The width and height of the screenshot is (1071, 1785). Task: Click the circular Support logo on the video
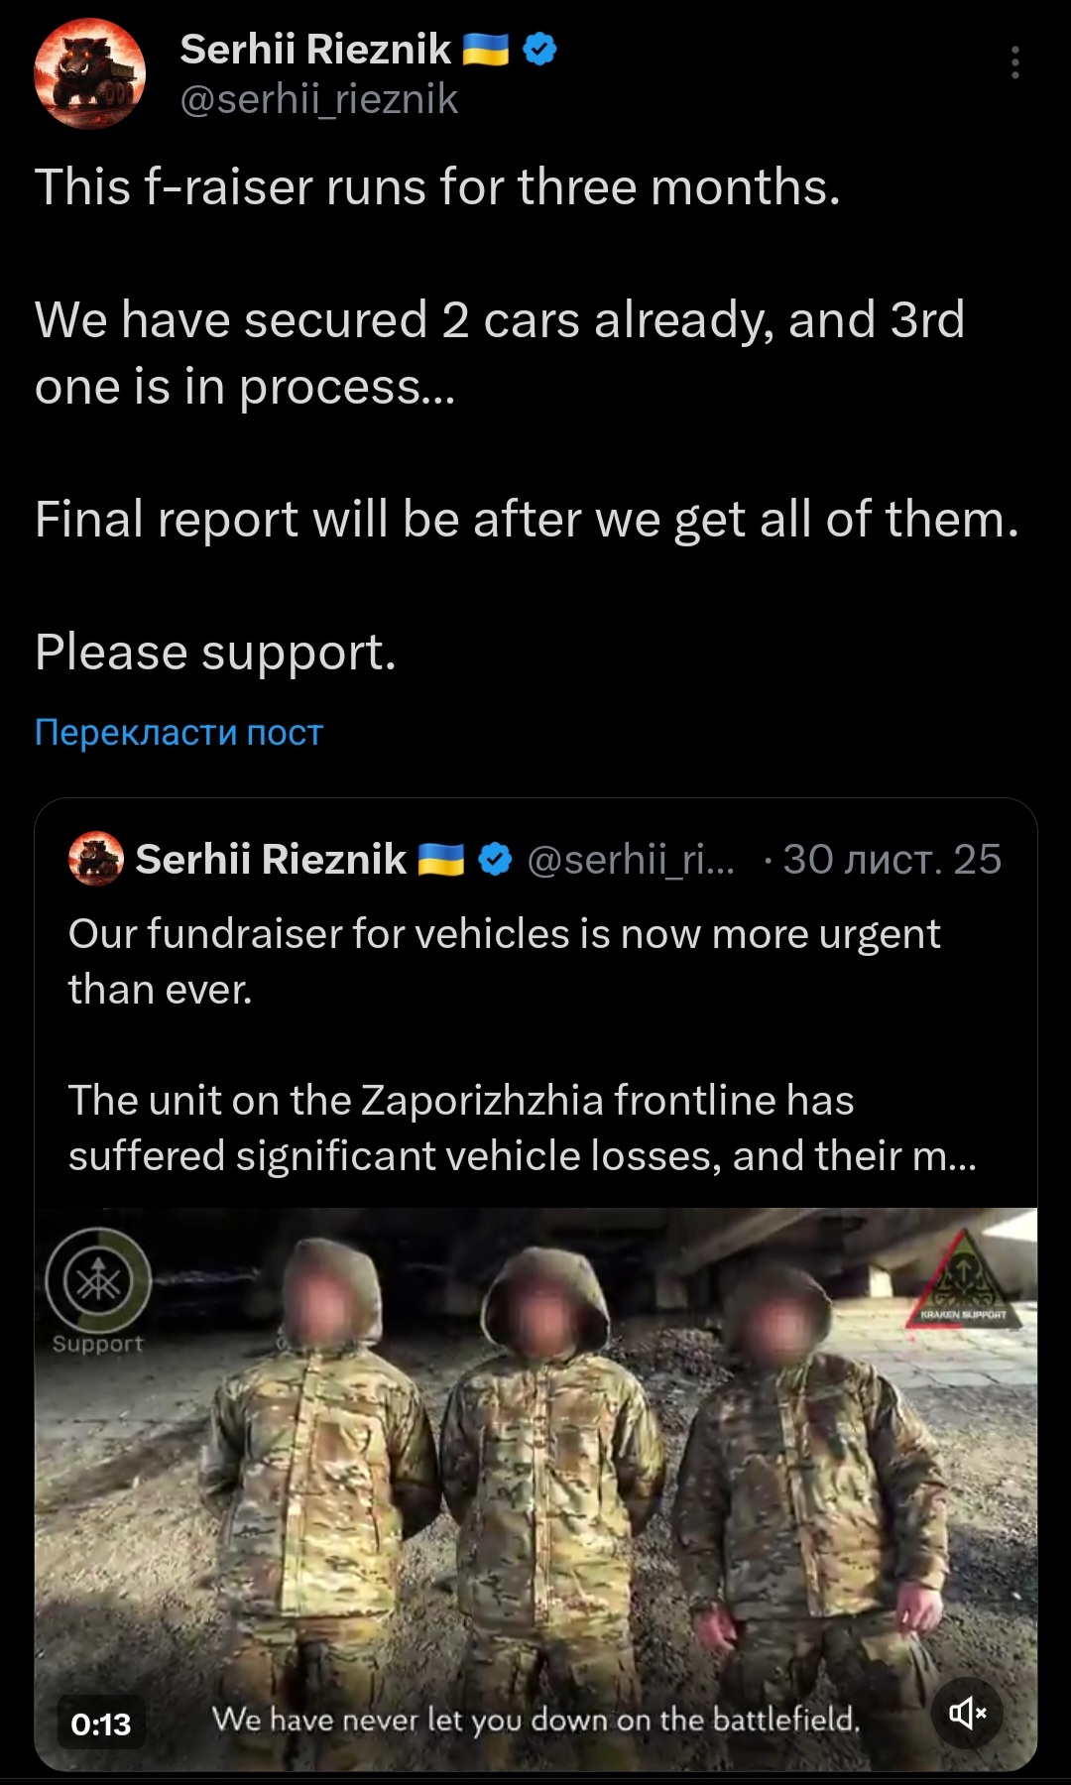98,1283
